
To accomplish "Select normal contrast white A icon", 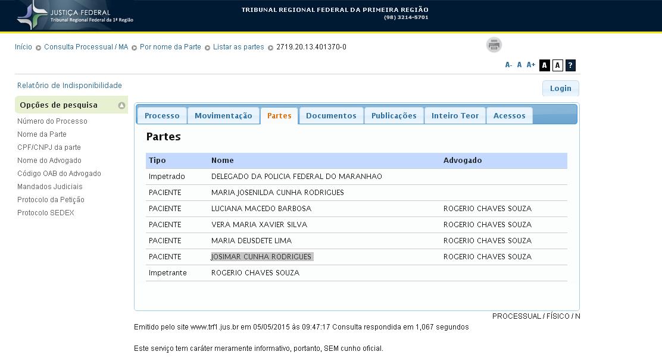I will click(558, 65).
